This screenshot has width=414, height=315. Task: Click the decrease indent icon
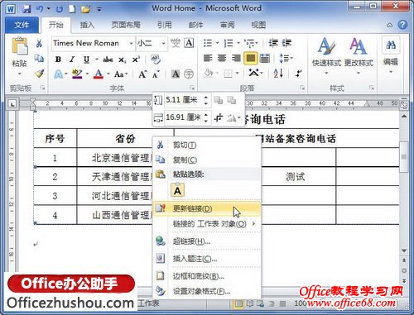[273, 43]
